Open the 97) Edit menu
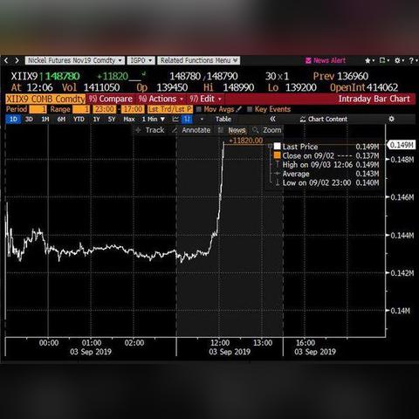 205,99
